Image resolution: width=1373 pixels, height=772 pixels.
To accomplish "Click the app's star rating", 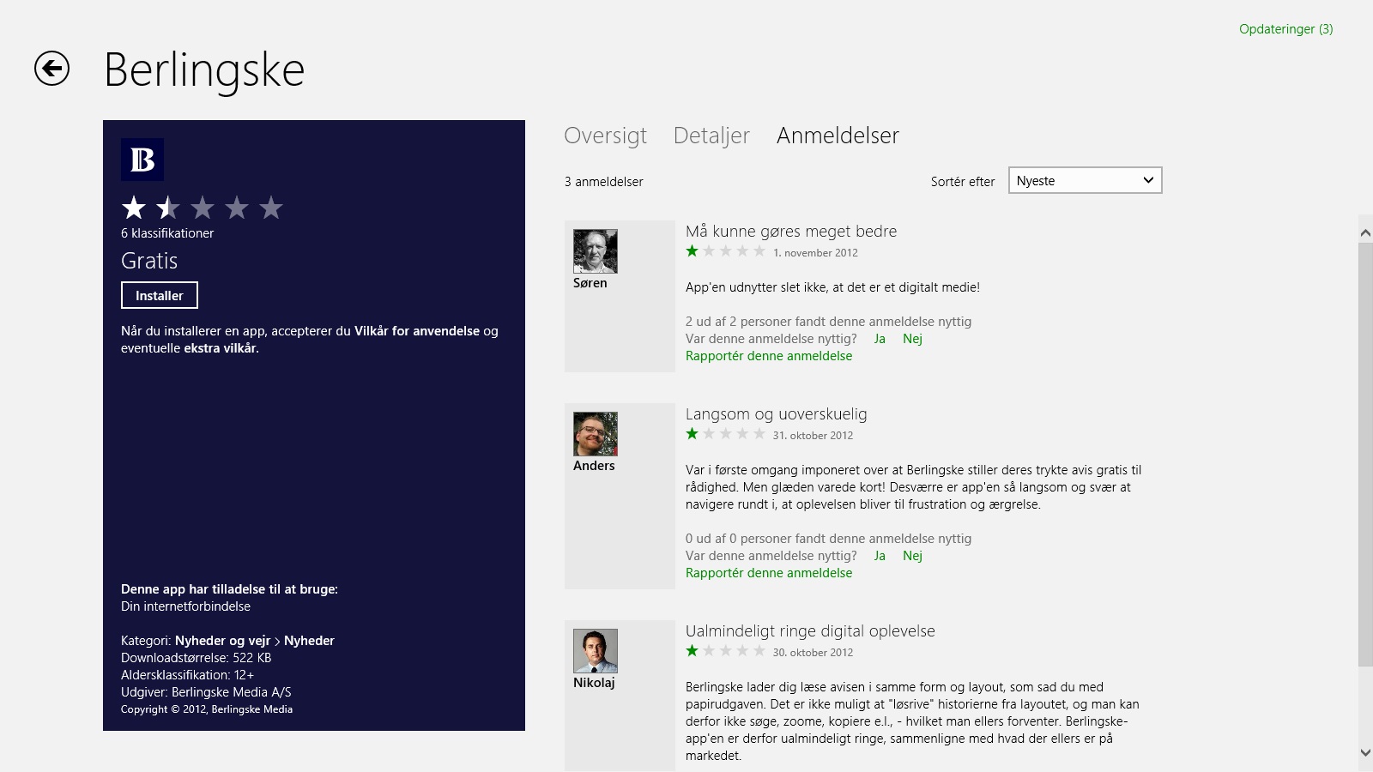I will coord(202,208).
